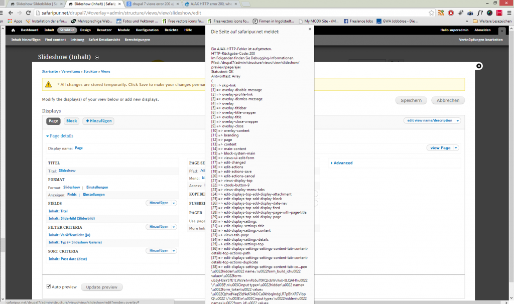Click the Update preview button

coord(101,287)
